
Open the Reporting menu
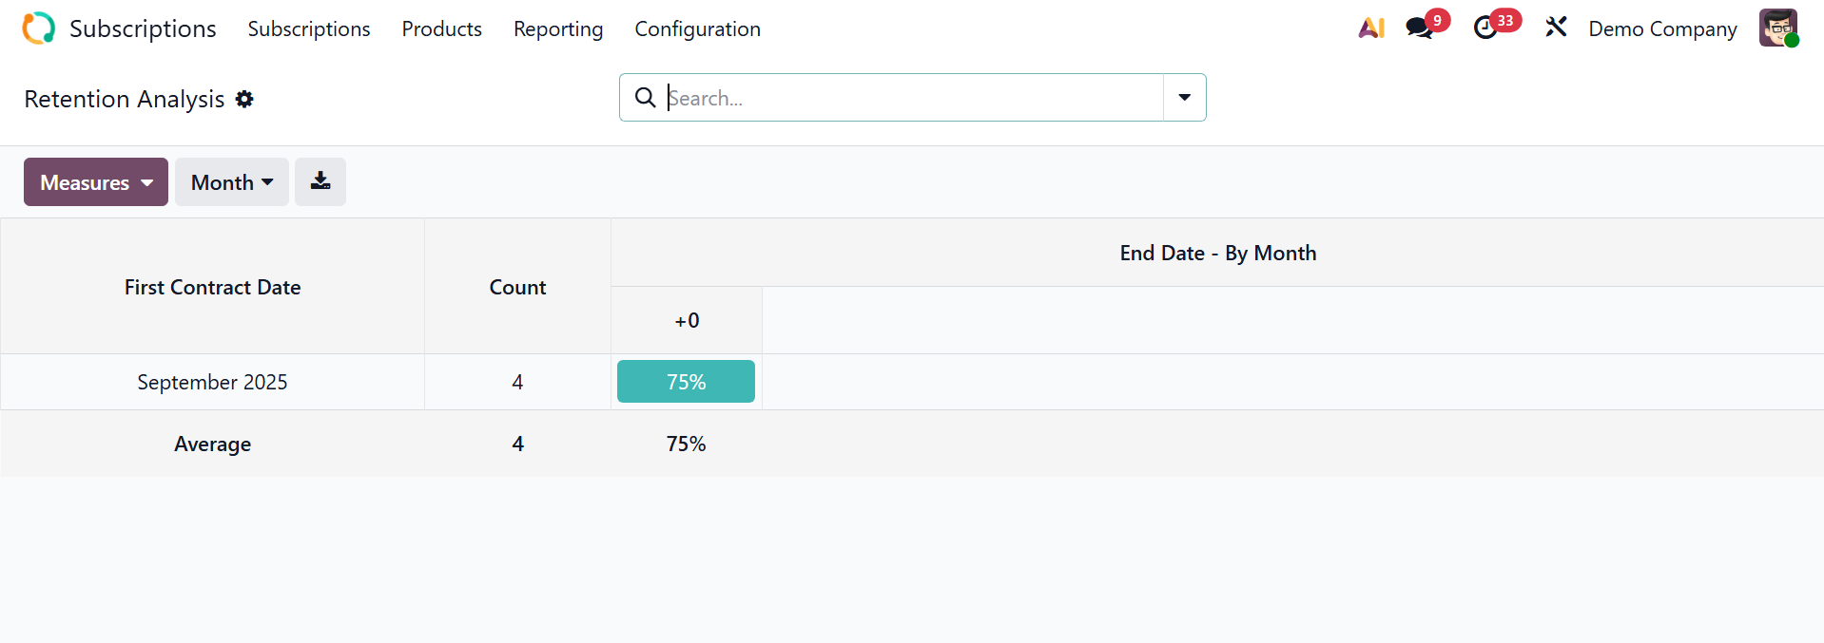pyautogui.click(x=558, y=29)
